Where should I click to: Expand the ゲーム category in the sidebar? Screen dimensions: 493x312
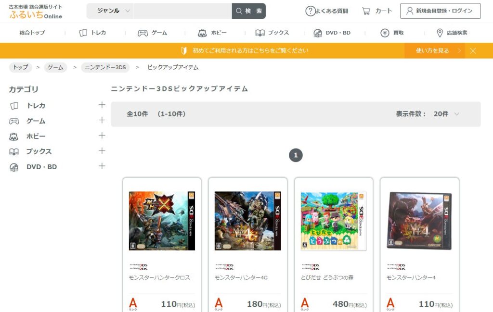point(102,120)
